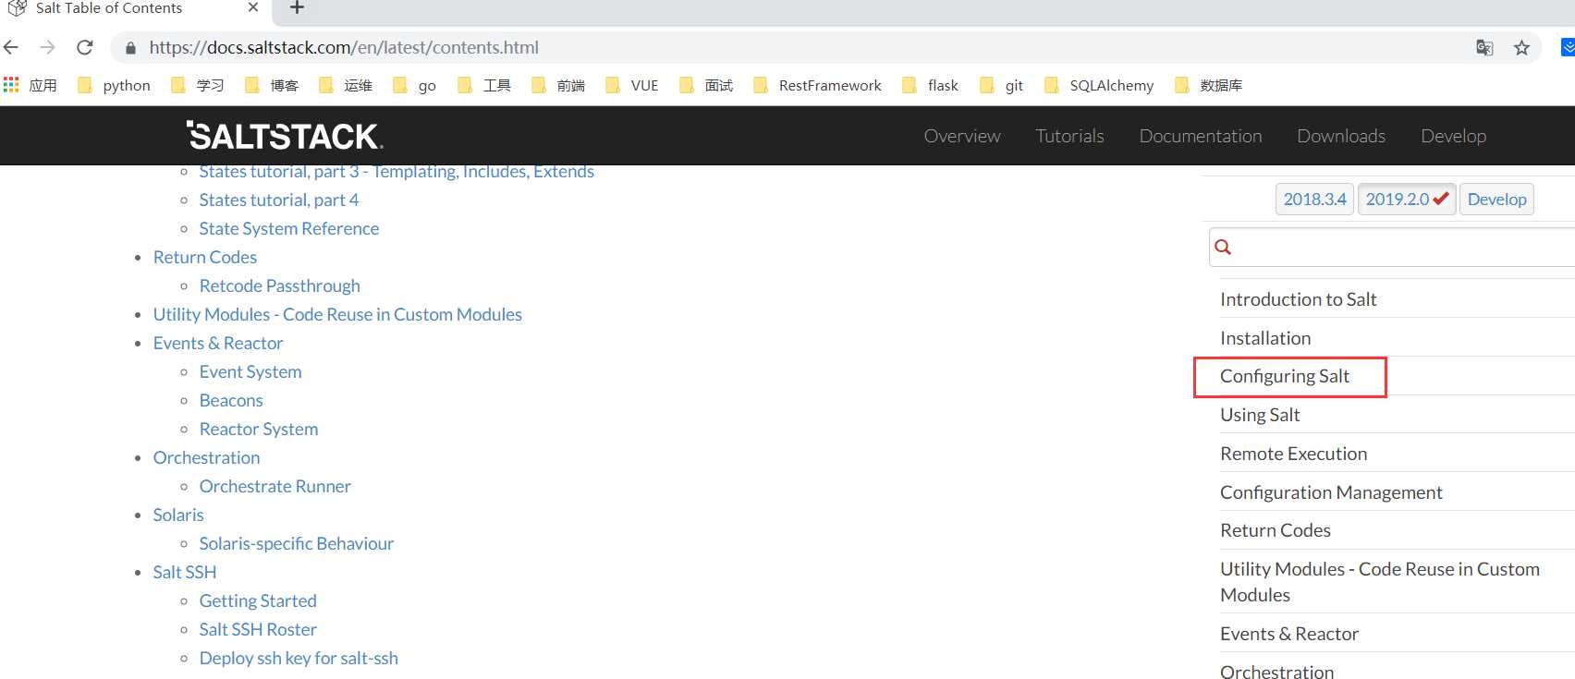Open Documentation in the top navigation
The height and width of the screenshot is (679, 1575).
1201,136
